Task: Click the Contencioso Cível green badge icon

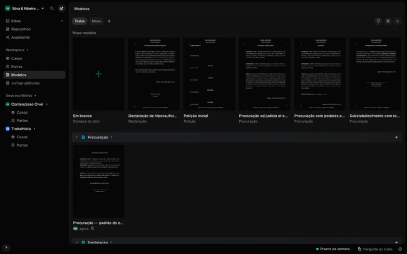Action: click(x=8, y=104)
